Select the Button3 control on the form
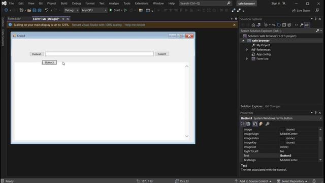The height and width of the screenshot is (183, 325). click(49, 63)
